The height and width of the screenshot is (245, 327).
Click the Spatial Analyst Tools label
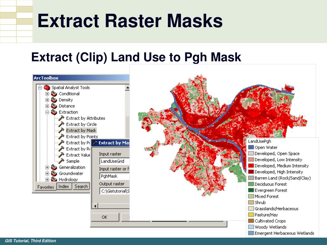(x=71, y=87)
